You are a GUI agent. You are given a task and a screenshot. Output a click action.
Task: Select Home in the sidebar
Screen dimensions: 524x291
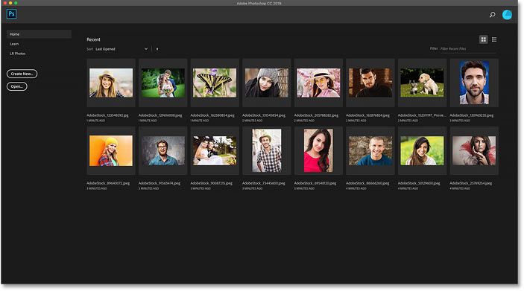39,34
